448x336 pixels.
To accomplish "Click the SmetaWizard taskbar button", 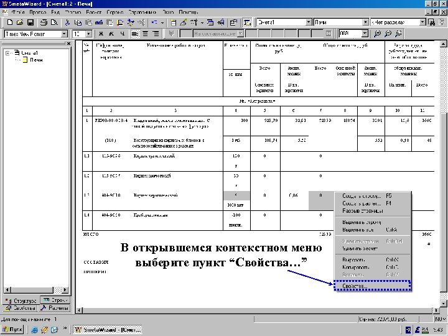I will point(108,330).
